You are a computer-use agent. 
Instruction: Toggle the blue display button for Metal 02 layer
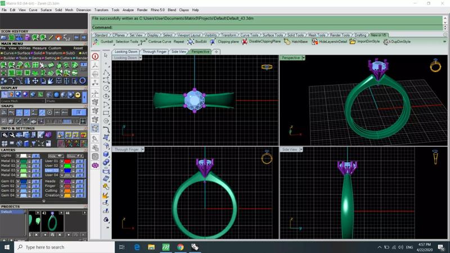tap(36, 166)
